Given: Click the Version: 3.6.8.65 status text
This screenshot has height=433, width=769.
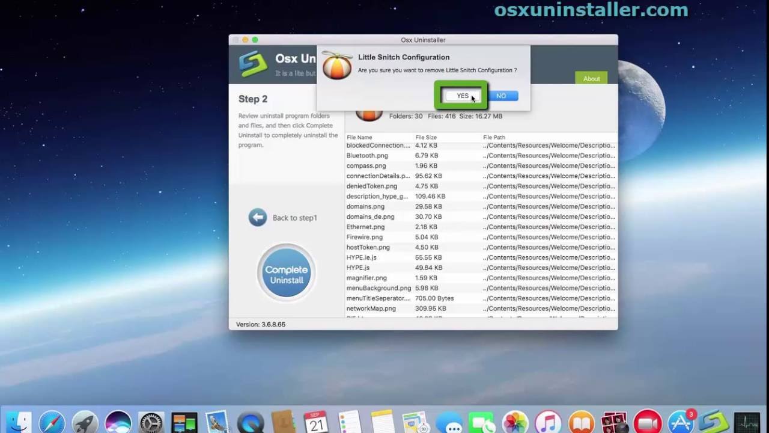Looking at the screenshot, I should click(261, 325).
